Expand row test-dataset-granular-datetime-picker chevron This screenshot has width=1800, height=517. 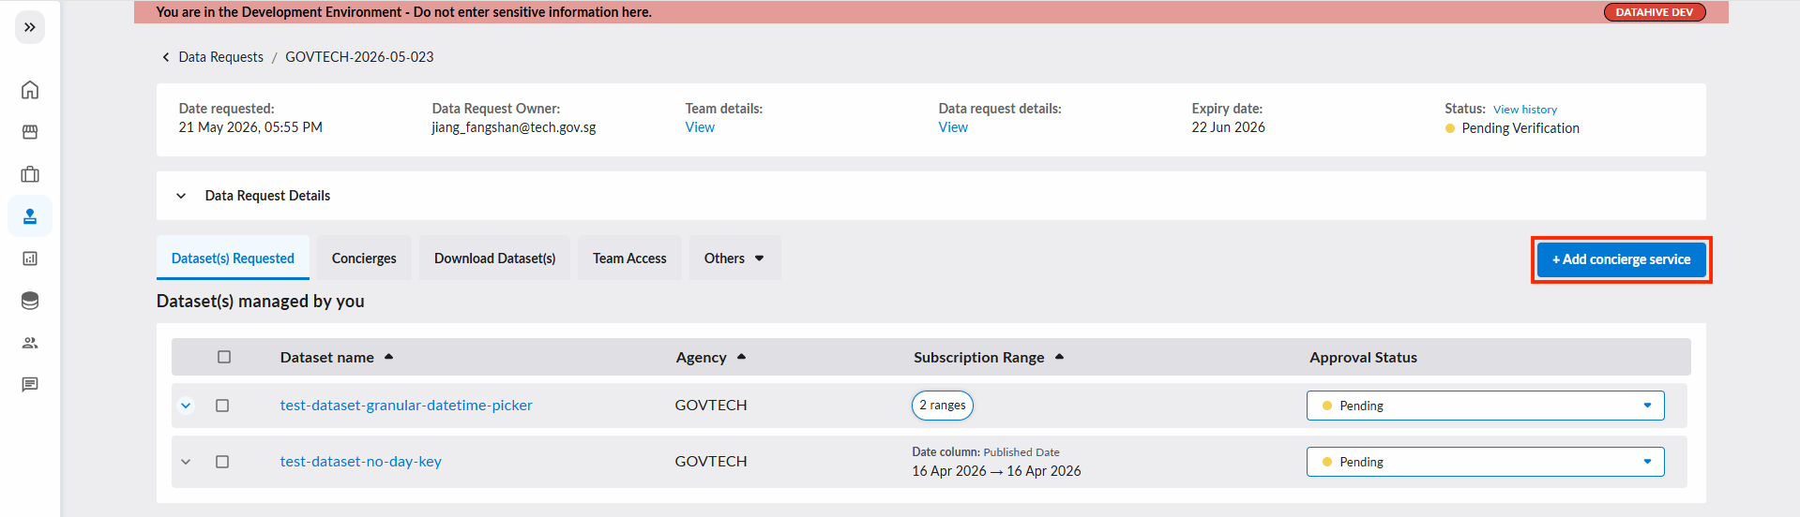(x=186, y=406)
